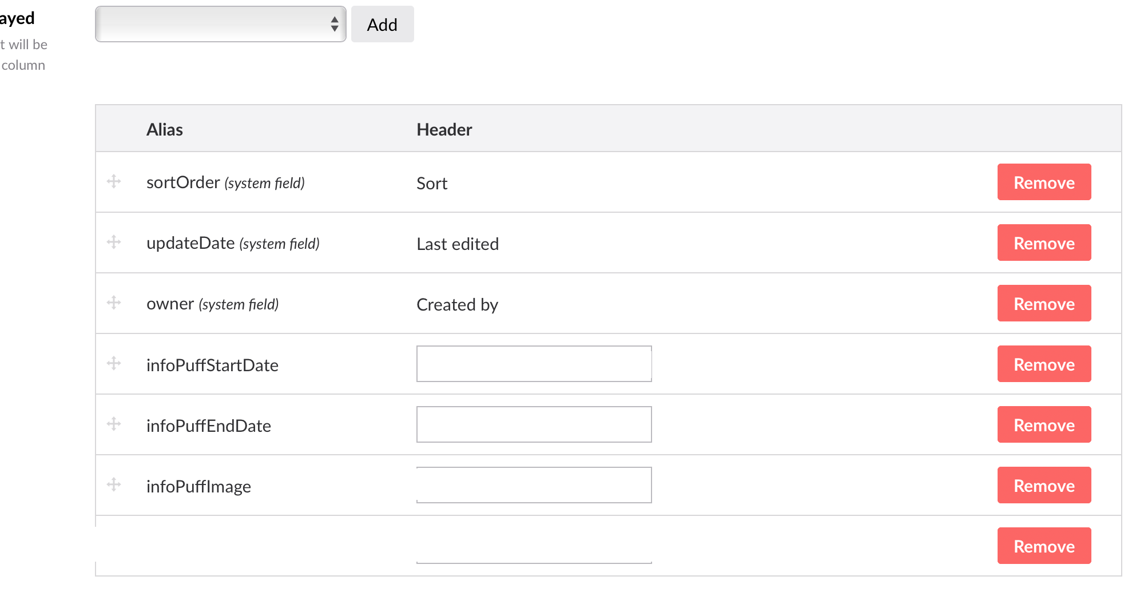1144x612 pixels.
Task: Click the move handle for owner row
Action: [114, 303]
